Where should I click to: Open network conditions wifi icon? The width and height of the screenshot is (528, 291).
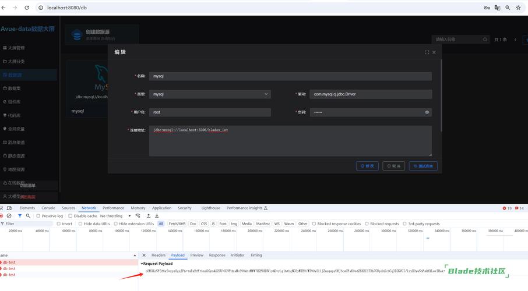(x=138, y=216)
